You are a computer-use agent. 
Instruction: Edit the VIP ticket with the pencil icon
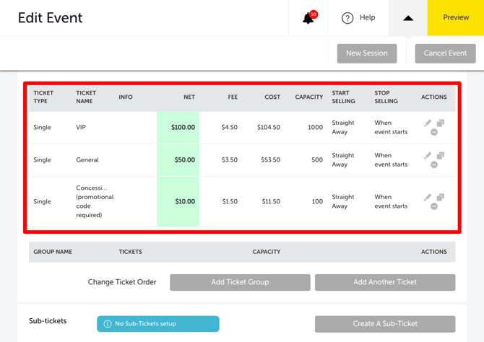point(428,123)
